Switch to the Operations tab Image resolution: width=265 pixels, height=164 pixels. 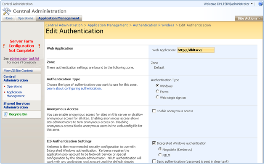(x=25, y=18)
